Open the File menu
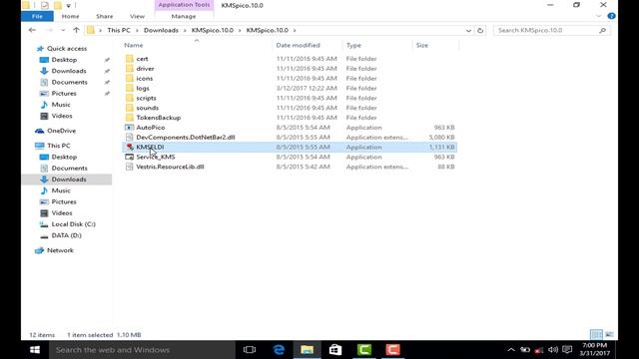The image size is (639, 359). tap(37, 16)
